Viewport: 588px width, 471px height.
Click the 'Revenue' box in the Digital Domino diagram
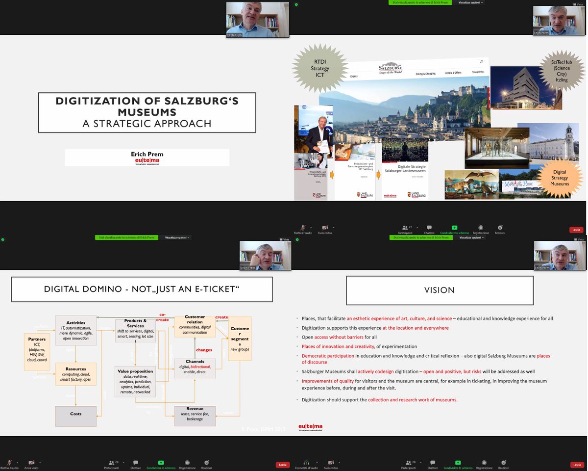point(195,416)
